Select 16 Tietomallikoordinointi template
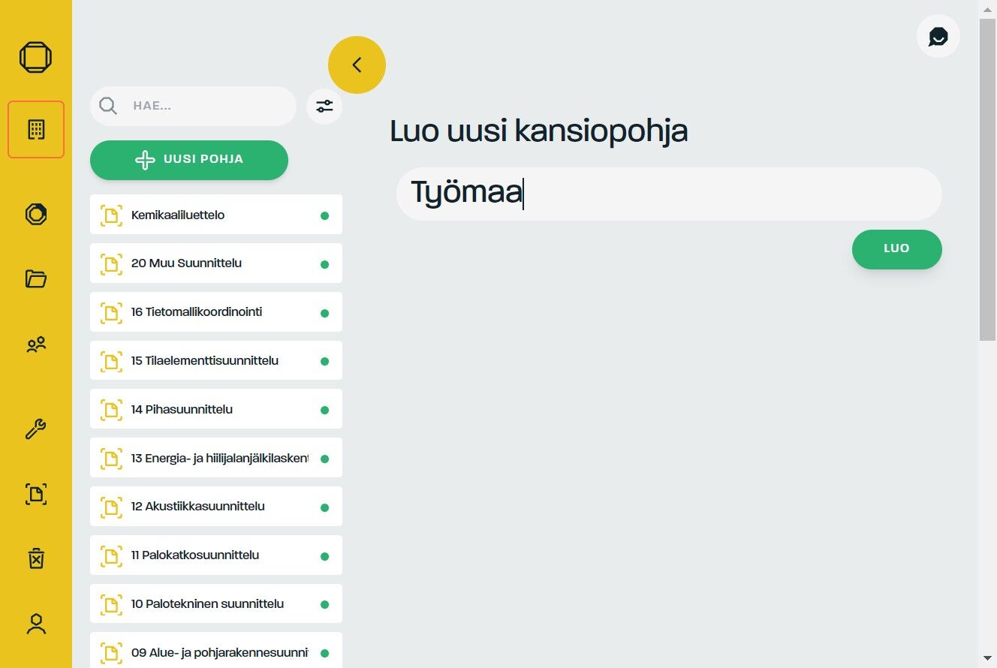997x668 pixels. pos(216,311)
